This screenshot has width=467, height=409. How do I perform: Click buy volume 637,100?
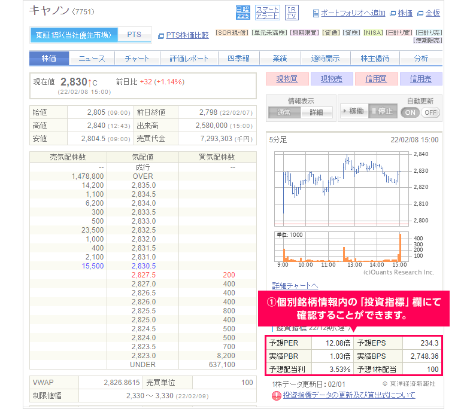[222, 364]
